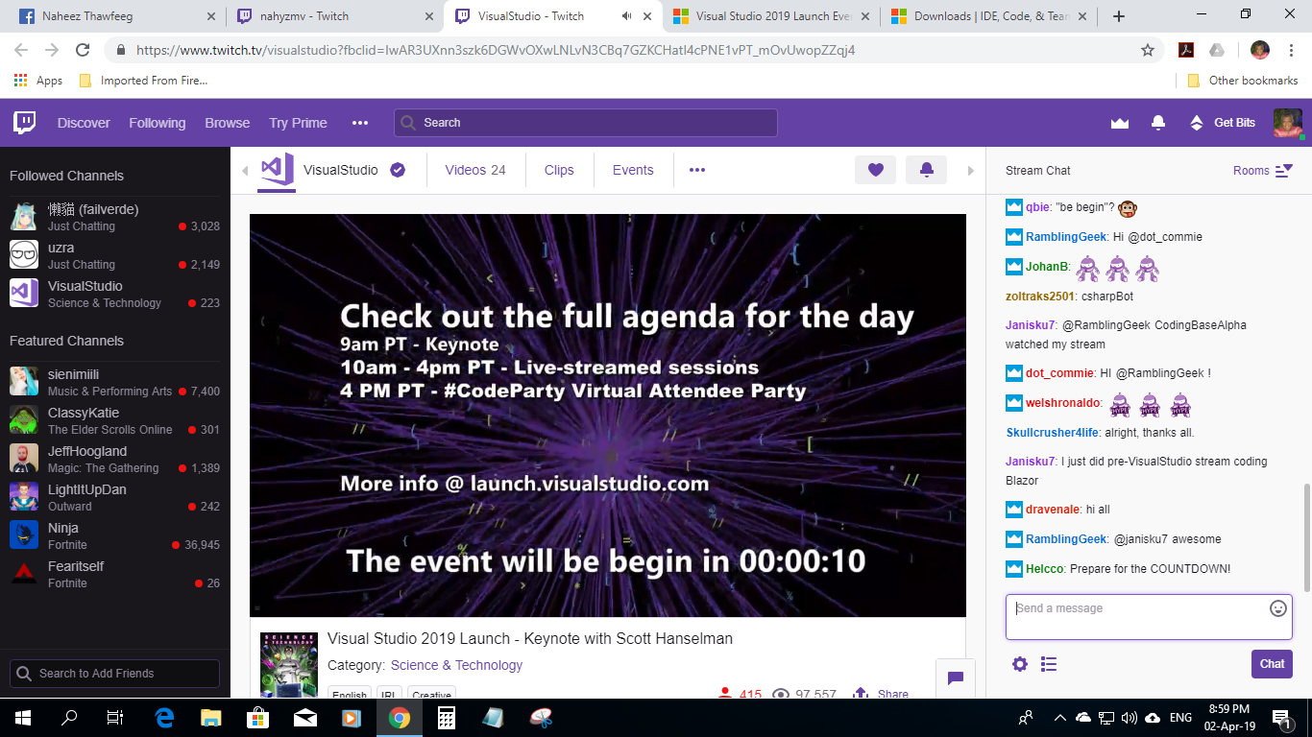Open Microsoft Edge from taskbar
The width and height of the screenshot is (1312, 737).
(164, 718)
